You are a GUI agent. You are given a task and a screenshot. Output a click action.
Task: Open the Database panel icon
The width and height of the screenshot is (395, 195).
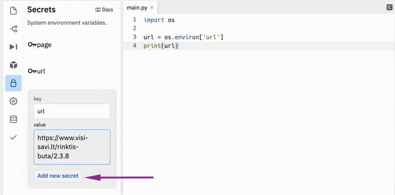pos(14,119)
